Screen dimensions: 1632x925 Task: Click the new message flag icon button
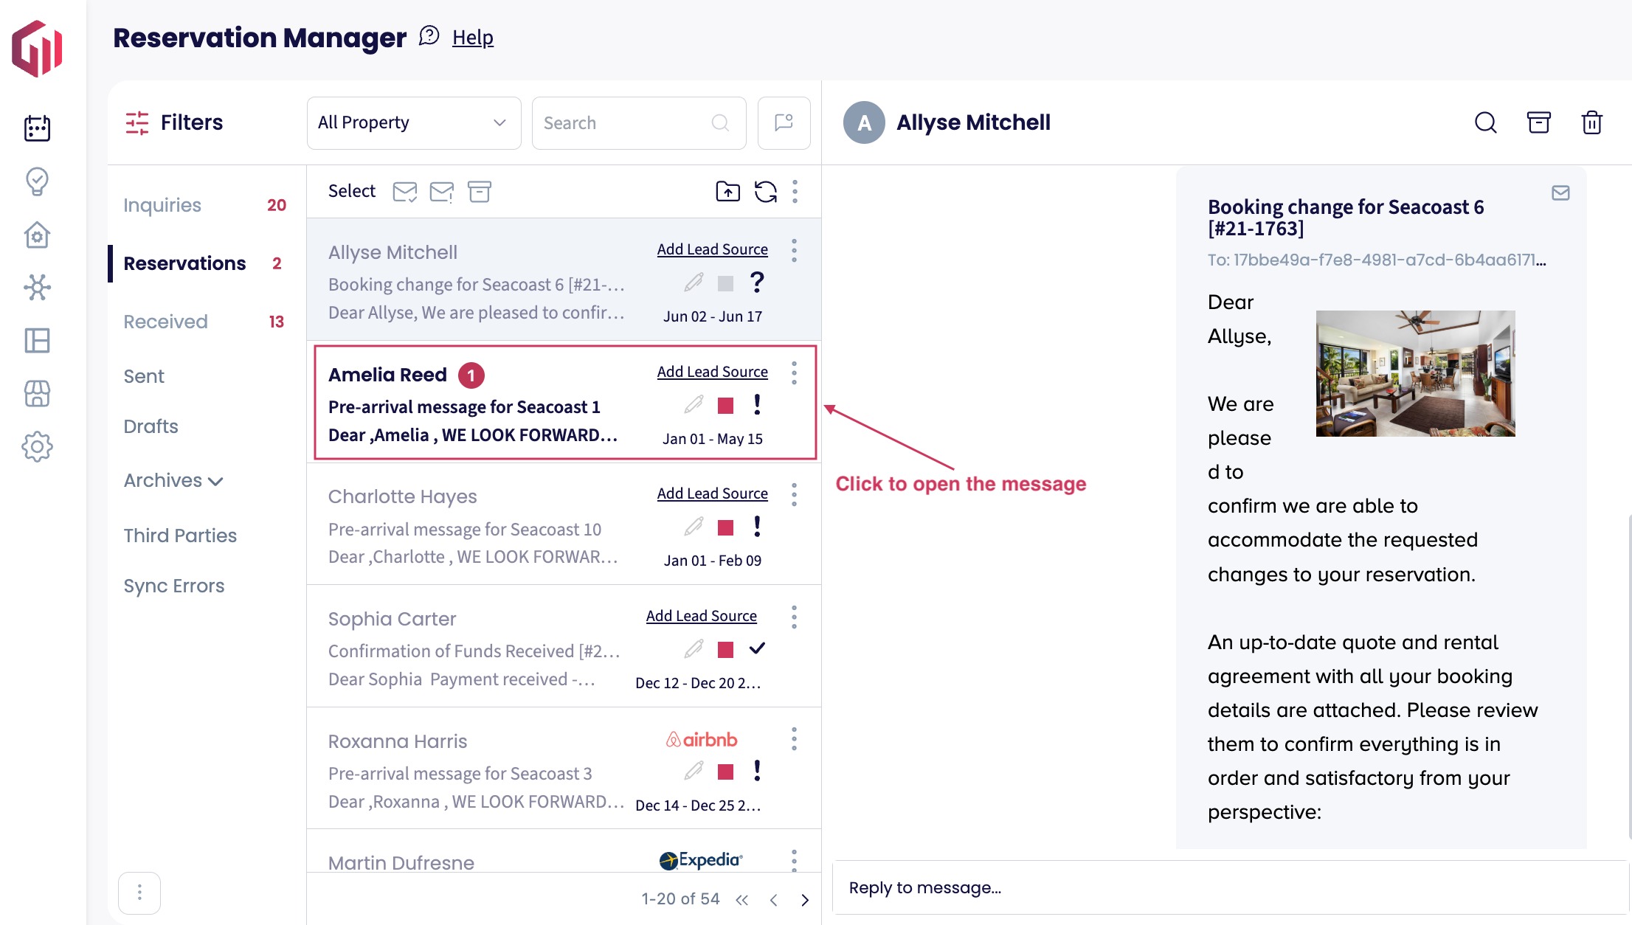784,122
